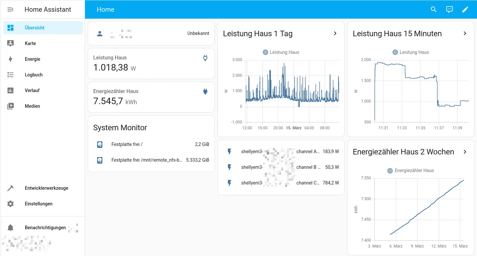Viewport: 477px width, 256px height.
Task: Click the pencil edit dashboard icon
Action: coord(465,9)
